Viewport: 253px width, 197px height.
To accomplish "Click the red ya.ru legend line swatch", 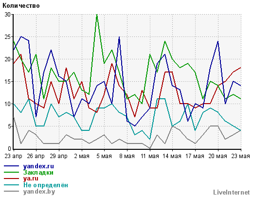I will pos(11,179).
